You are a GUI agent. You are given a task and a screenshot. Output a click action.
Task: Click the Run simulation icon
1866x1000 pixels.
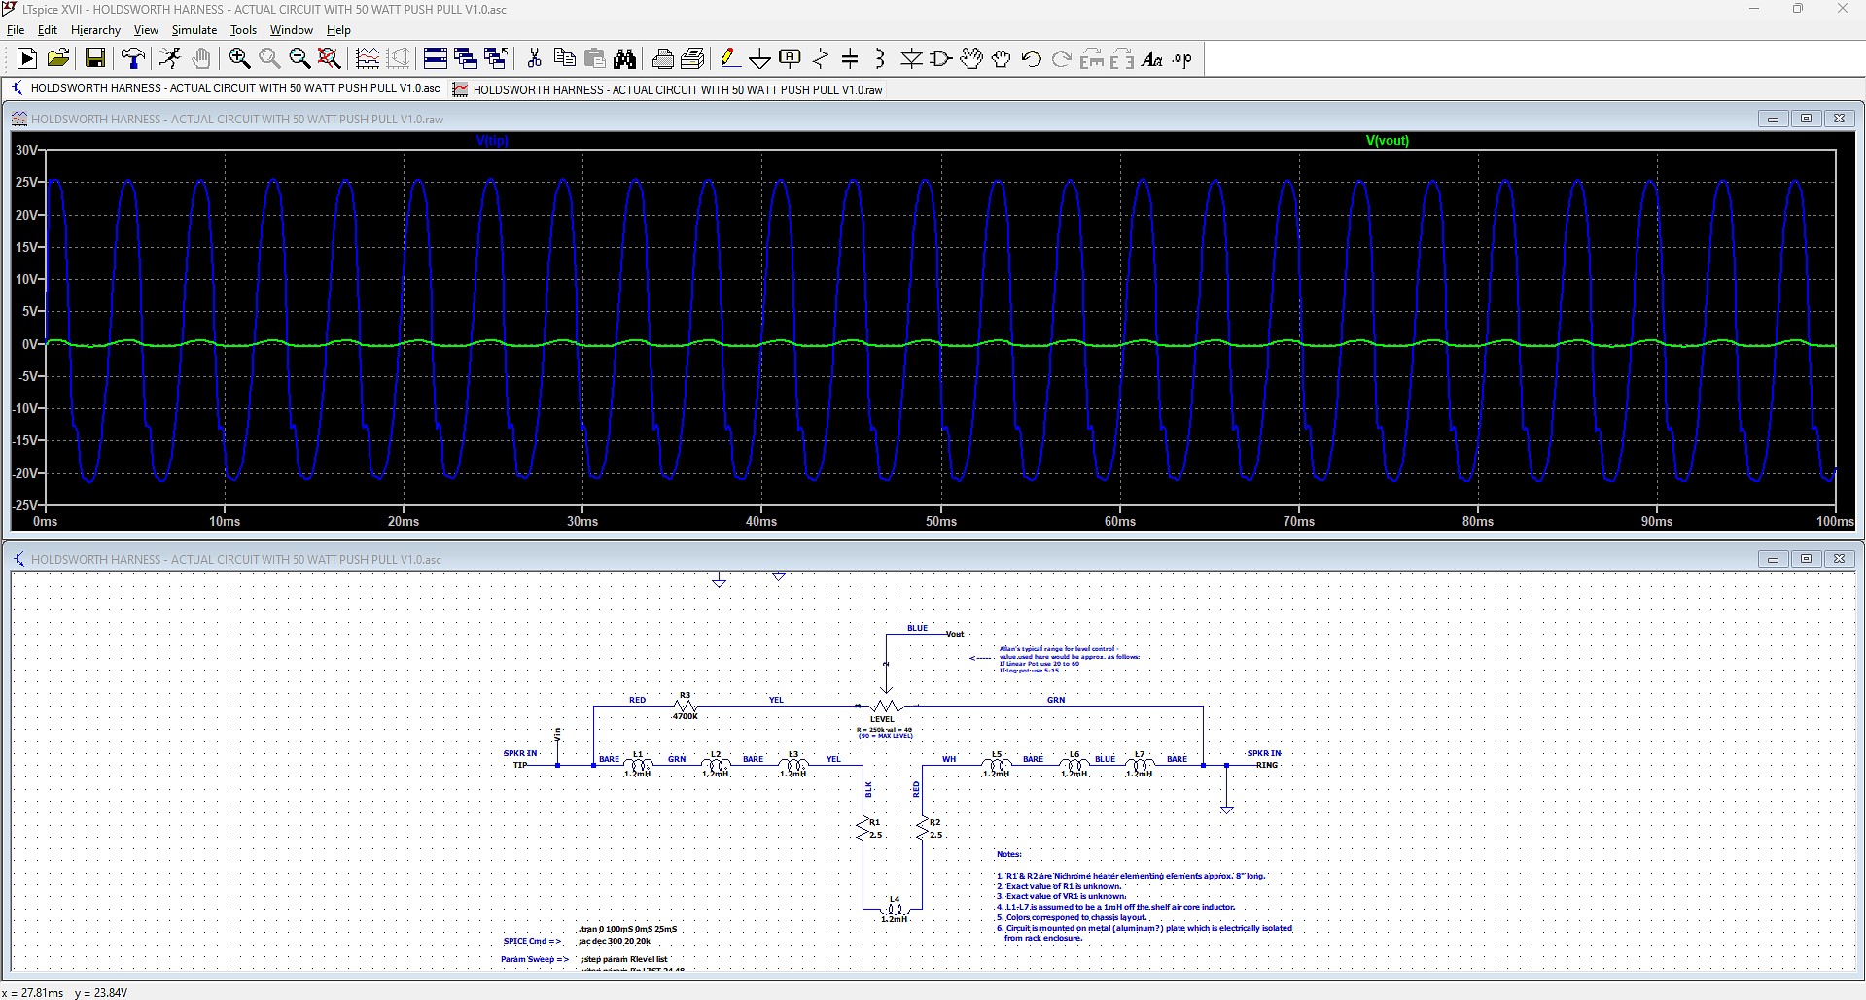(x=27, y=59)
